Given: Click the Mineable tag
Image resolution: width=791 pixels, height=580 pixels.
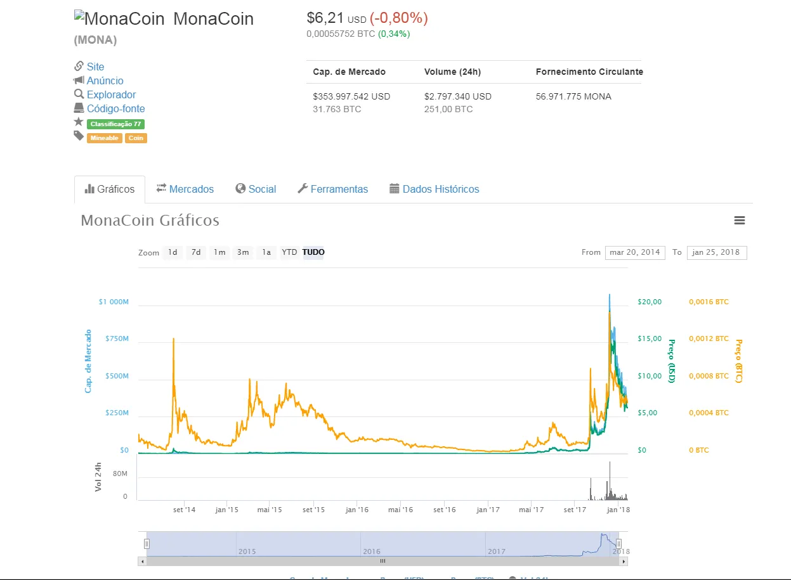Looking at the screenshot, I should tap(104, 138).
